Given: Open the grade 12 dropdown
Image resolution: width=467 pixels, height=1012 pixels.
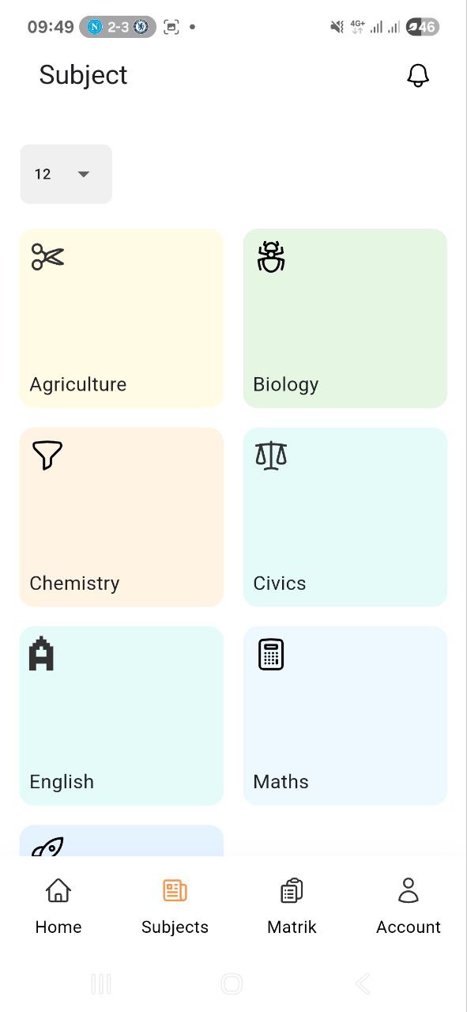Looking at the screenshot, I should tap(66, 174).
